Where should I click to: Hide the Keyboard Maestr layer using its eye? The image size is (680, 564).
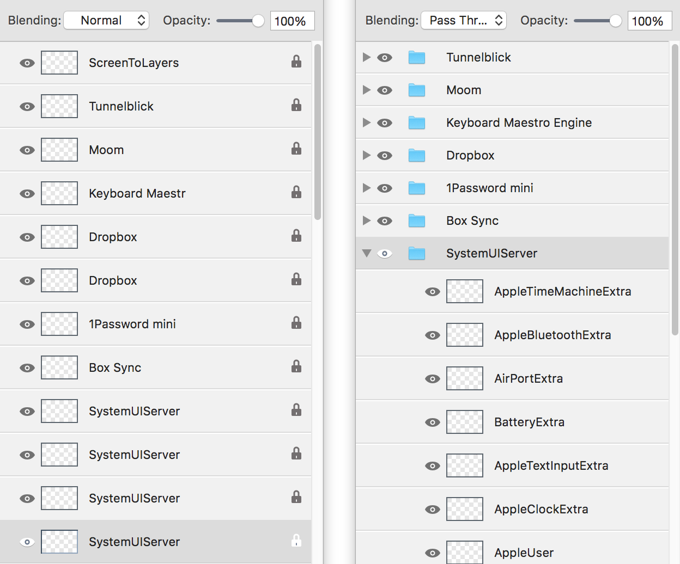[27, 194]
